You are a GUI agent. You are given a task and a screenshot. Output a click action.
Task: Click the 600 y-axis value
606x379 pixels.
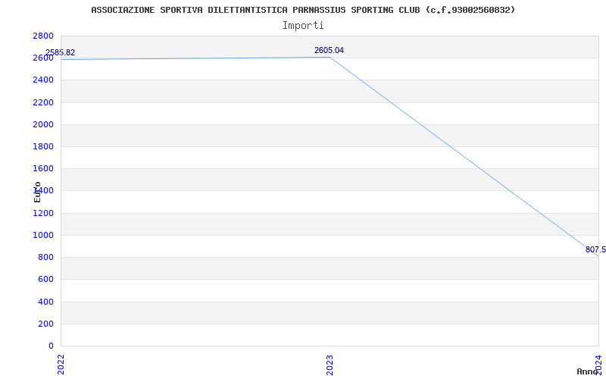click(45, 279)
